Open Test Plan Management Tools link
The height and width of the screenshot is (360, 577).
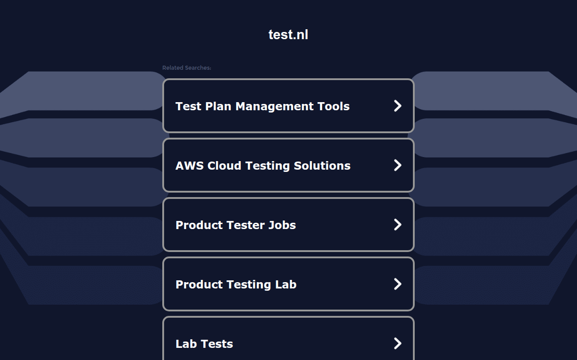click(288, 106)
